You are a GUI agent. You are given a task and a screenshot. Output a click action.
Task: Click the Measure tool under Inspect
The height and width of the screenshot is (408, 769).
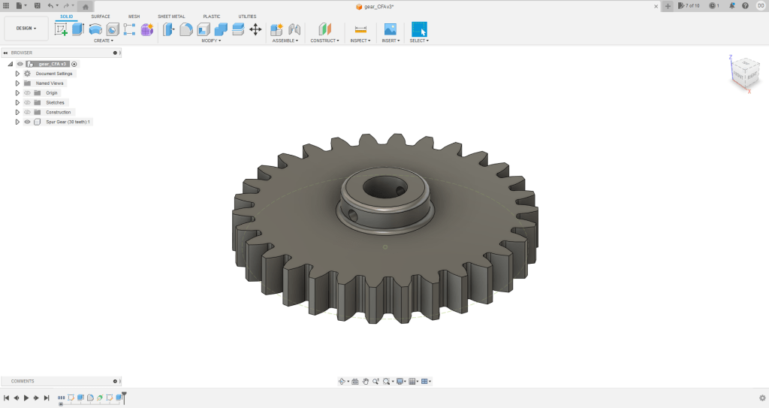pos(360,29)
